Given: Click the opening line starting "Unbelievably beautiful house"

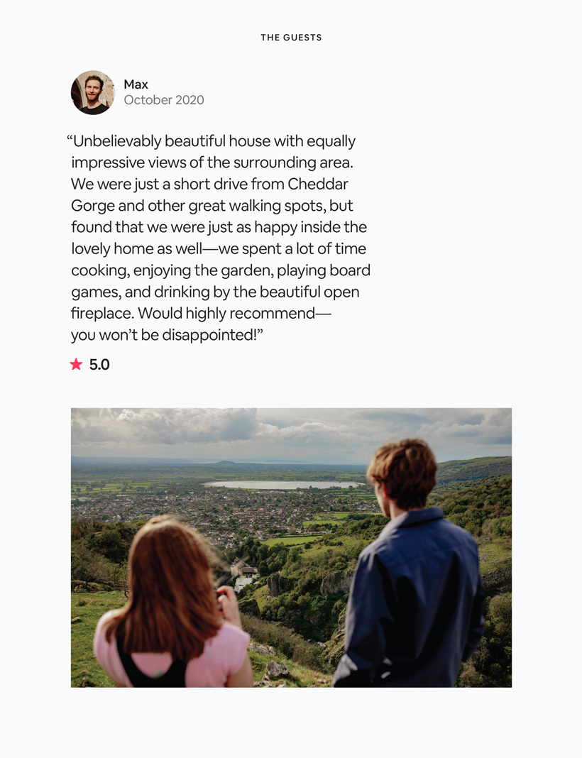Looking at the screenshot, I should pyautogui.click(x=213, y=141).
